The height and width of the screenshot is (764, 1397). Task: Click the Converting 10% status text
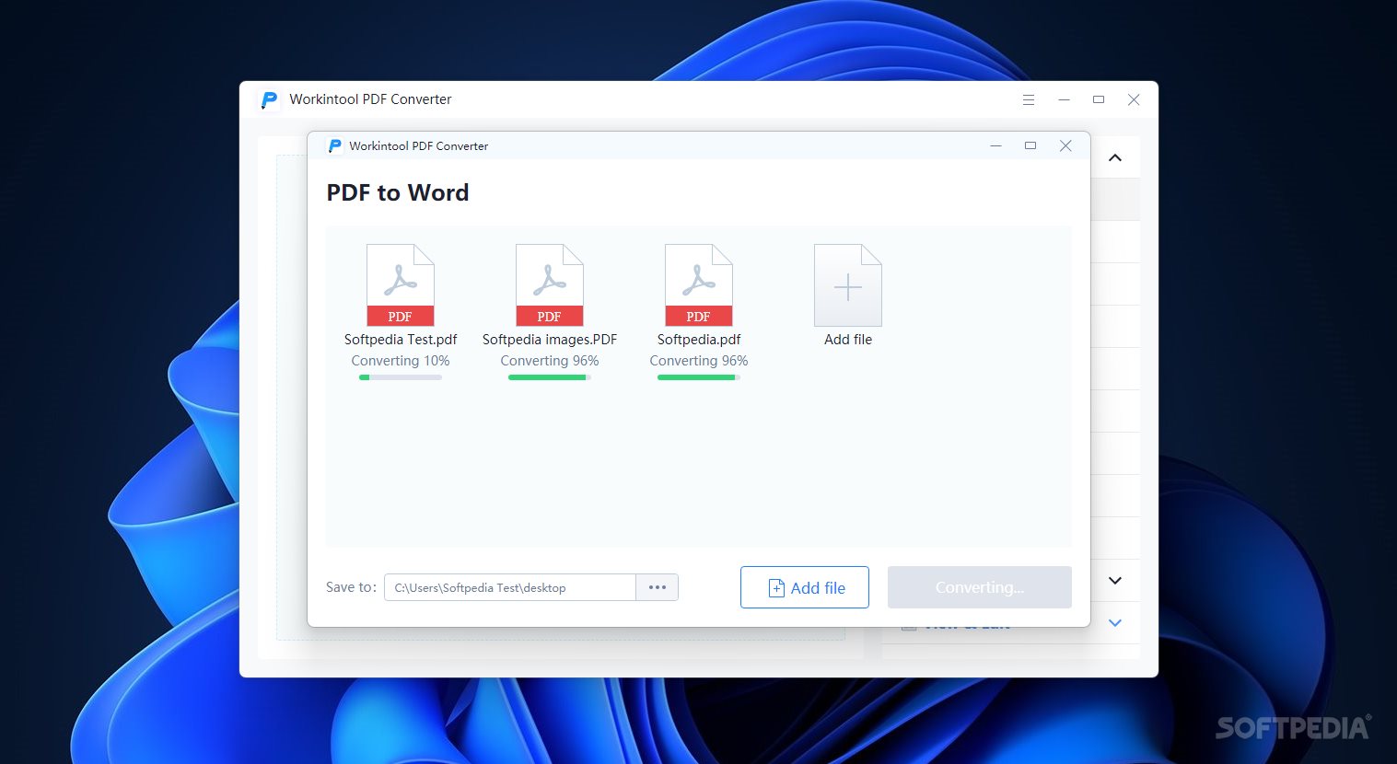coord(401,361)
